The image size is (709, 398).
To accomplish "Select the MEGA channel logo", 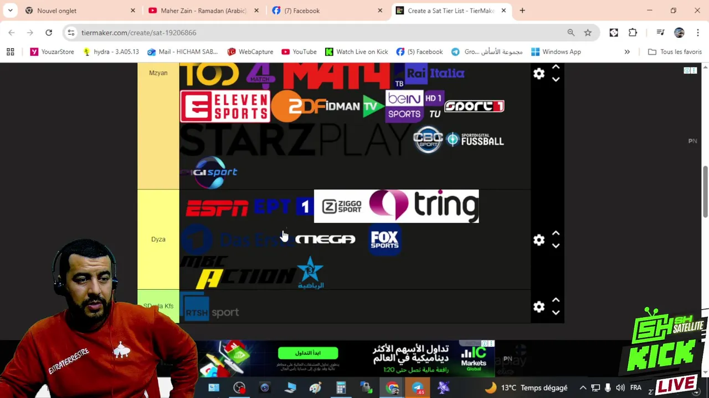I will coord(325,239).
